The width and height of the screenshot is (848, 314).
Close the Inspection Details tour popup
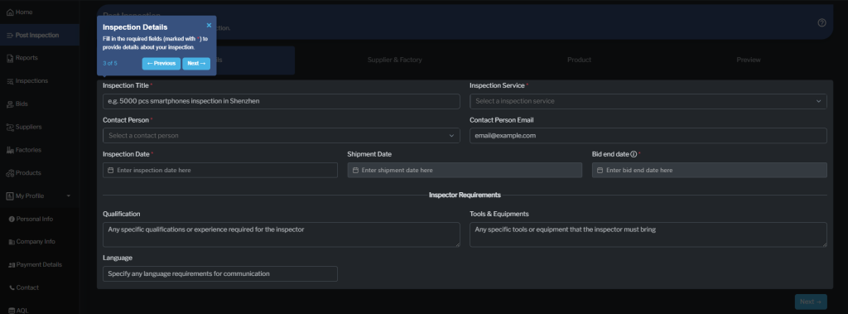click(209, 26)
